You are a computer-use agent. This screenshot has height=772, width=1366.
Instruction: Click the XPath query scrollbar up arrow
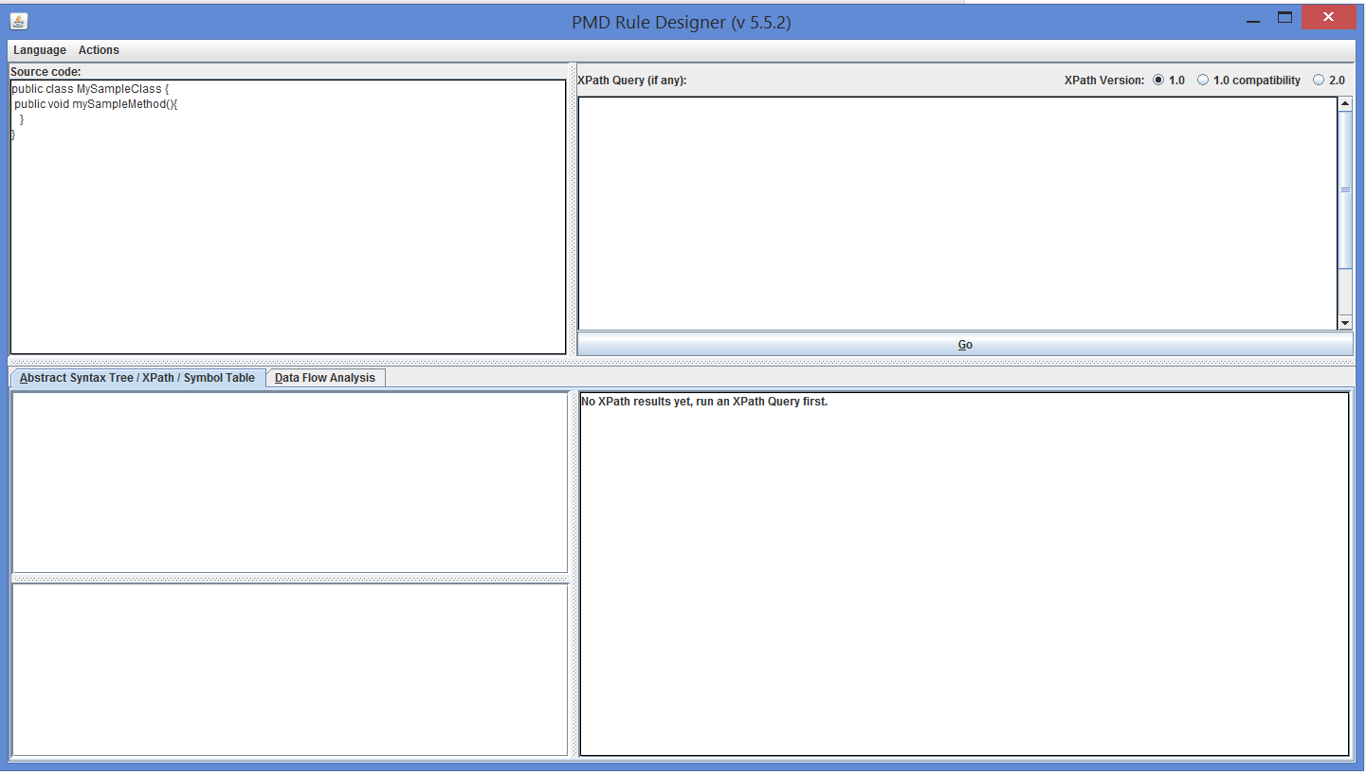click(x=1345, y=104)
